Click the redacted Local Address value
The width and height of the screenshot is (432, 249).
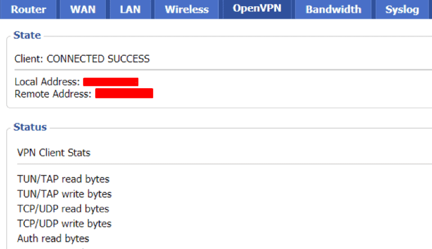(x=110, y=82)
